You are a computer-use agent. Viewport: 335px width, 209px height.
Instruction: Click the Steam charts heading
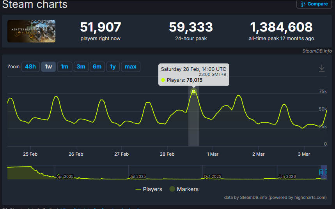(x=35, y=4)
